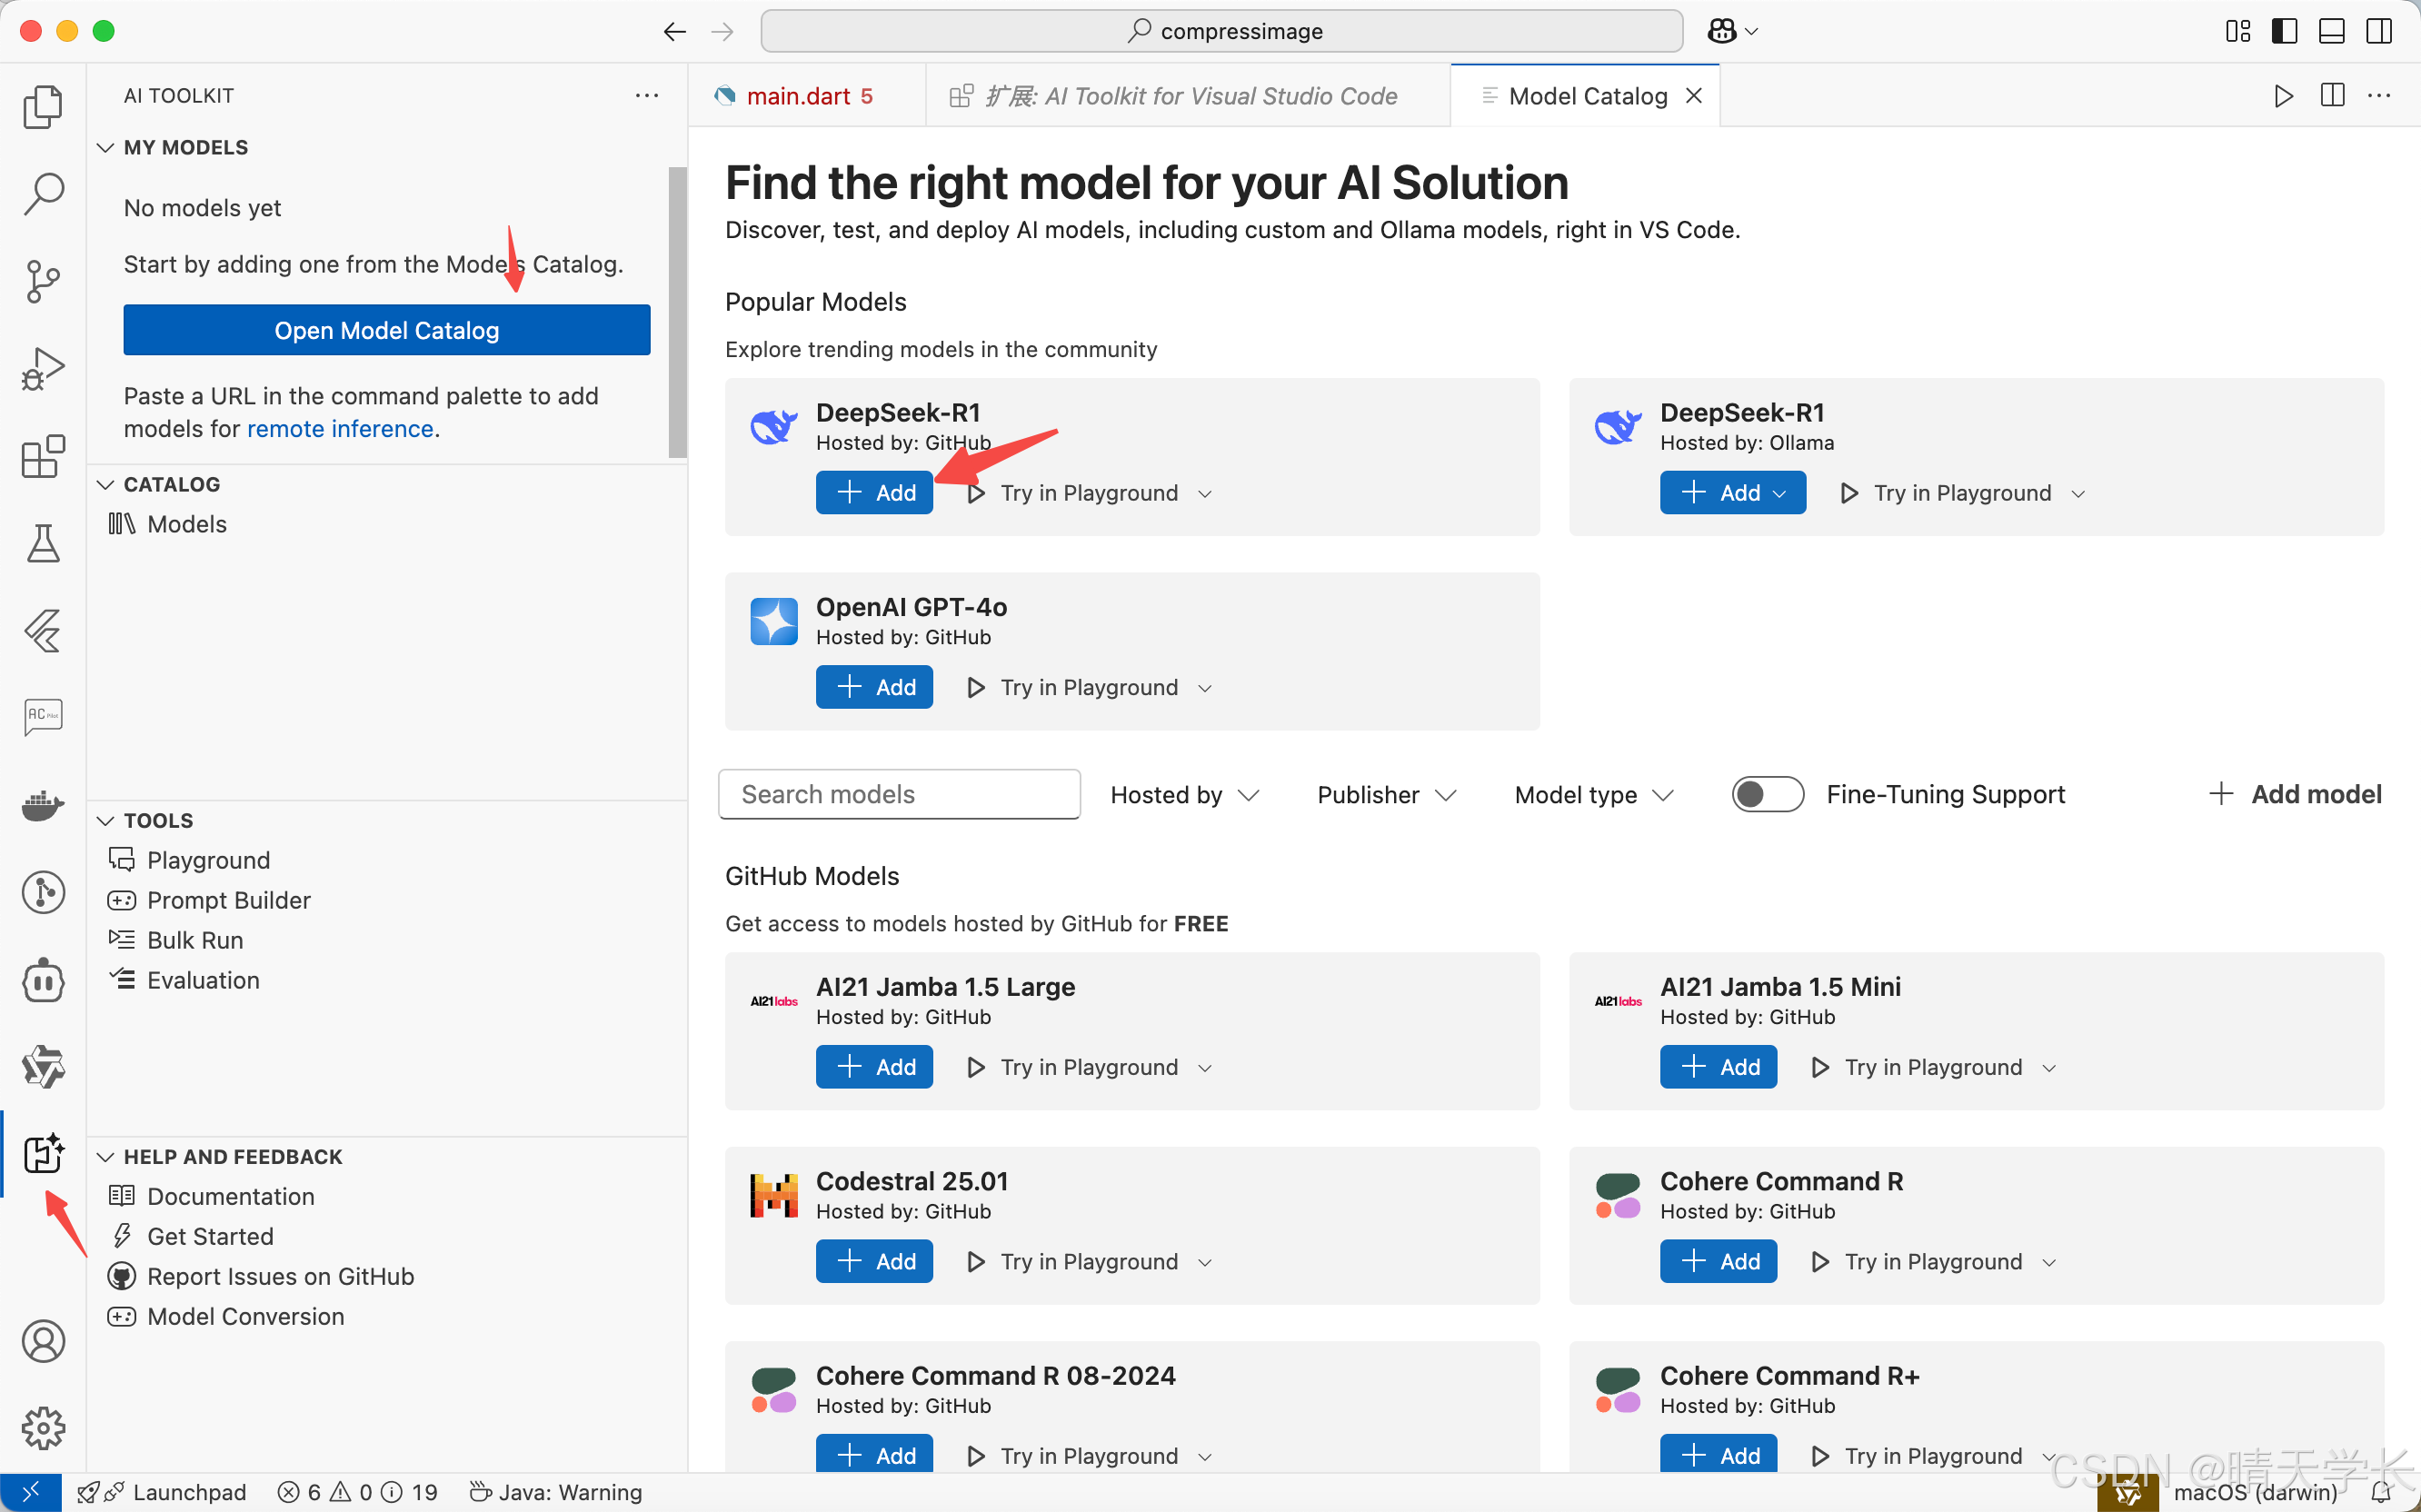Viewport: 2421px width, 1512px height.
Task: Open editor More Actions ellipsis
Action: [2379, 96]
